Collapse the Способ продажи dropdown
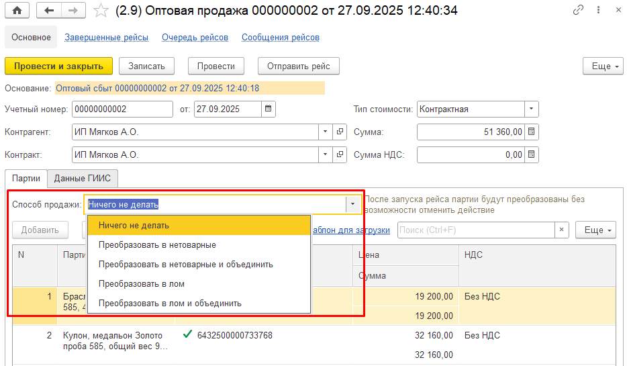The width and height of the screenshot is (627, 366). (352, 205)
